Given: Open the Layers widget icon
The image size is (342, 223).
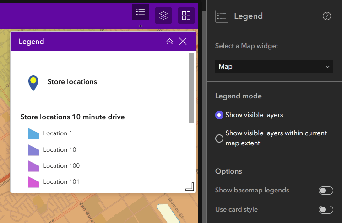Looking at the screenshot, I should tap(163, 16).
